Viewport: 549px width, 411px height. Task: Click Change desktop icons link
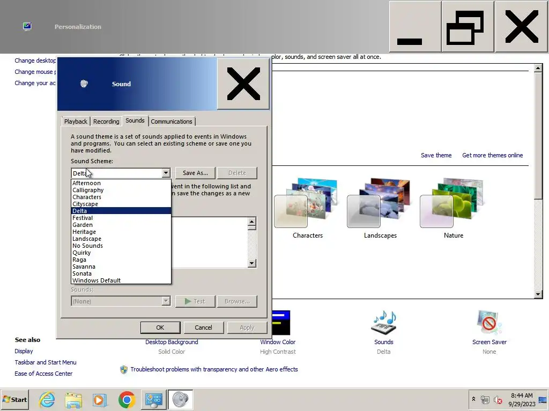click(x=35, y=60)
